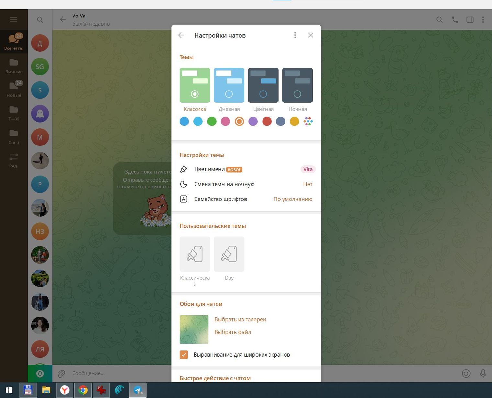Uncheck Выравнивание для широких экранов checkbox

184,355
